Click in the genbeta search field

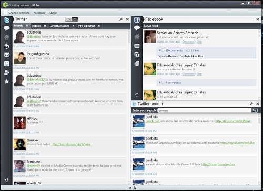pos(204,110)
